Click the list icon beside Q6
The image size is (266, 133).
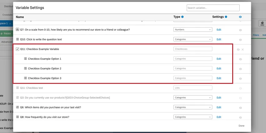click(x=18, y=107)
